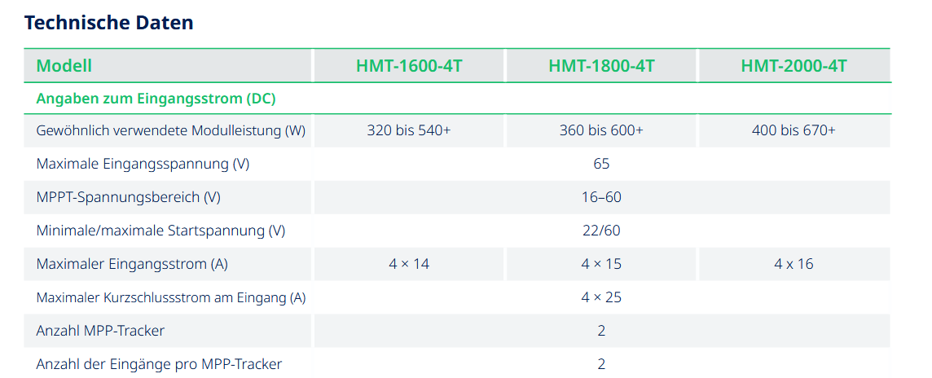This screenshot has height=378, width=932.
Task: Click the "22/60" start voltage value
Action: [x=601, y=231]
